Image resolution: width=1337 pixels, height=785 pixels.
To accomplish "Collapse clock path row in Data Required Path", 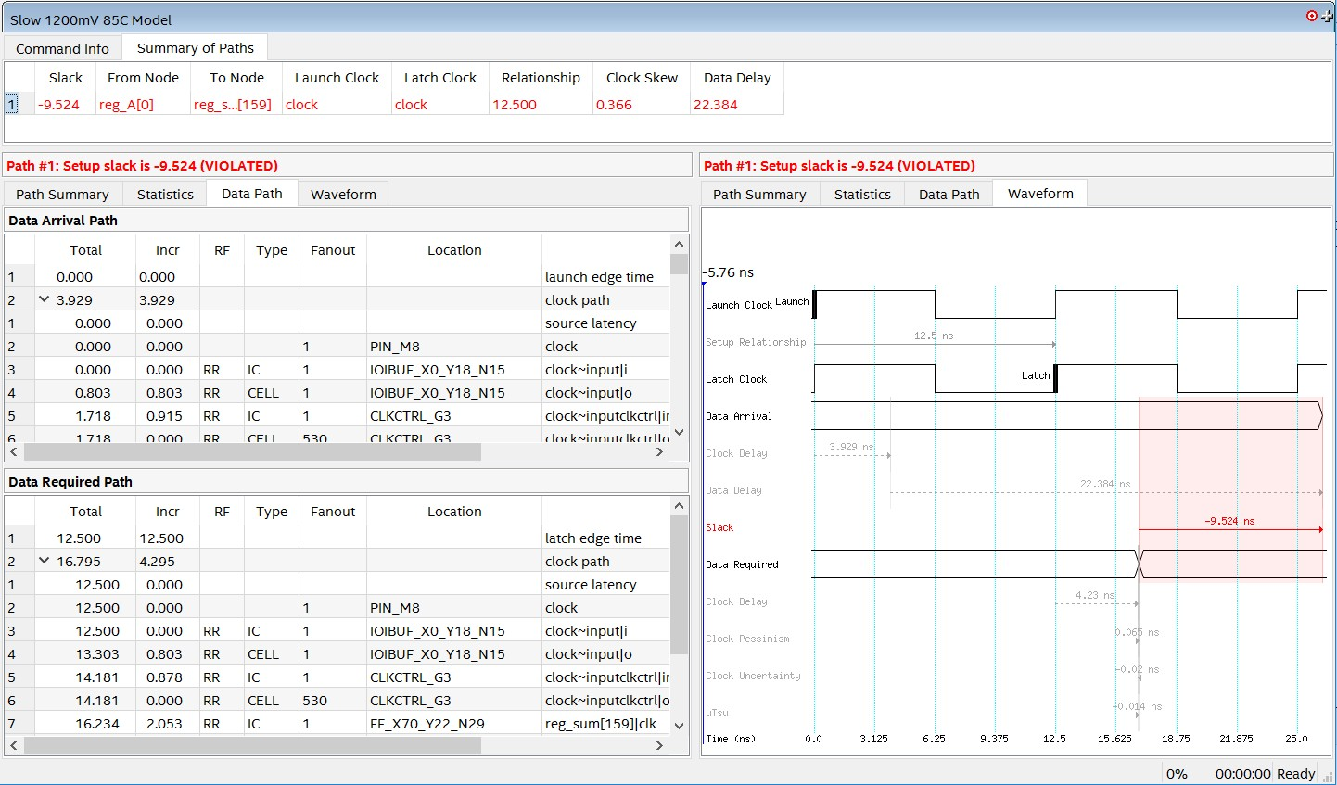I will click(x=44, y=561).
